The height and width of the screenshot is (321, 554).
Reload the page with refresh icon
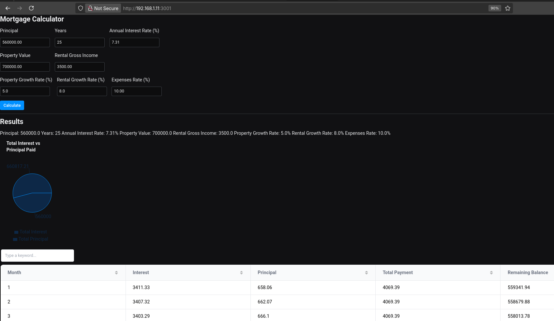tap(31, 8)
